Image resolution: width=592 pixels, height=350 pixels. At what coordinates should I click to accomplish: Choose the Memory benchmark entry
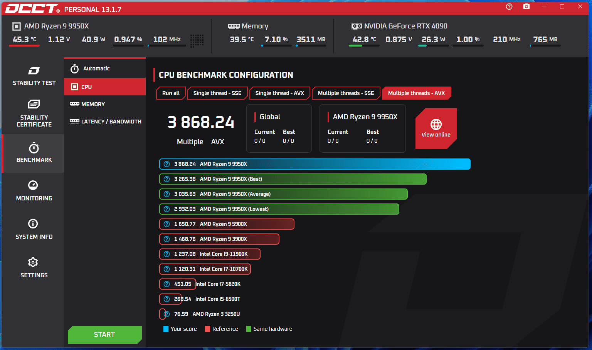[x=105, y=104]
